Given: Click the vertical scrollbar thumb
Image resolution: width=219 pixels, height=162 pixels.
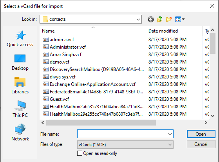Looking at the screenshot, I should tap(213, 43).
